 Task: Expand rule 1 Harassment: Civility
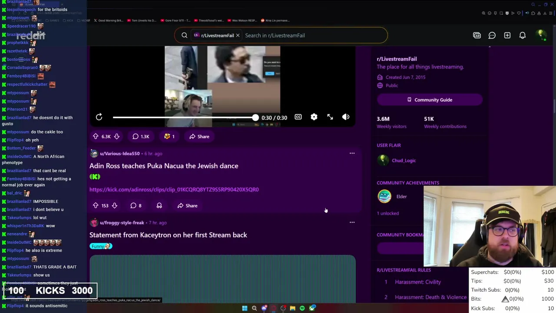tap(418, 282)
